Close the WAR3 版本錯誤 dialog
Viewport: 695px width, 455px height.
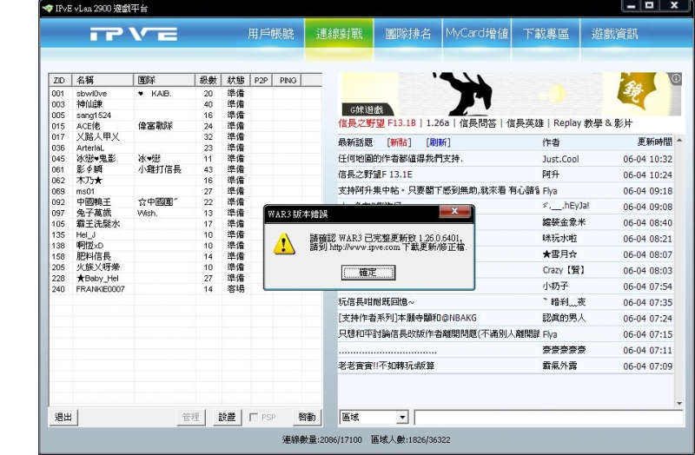[x=454, y=211]
